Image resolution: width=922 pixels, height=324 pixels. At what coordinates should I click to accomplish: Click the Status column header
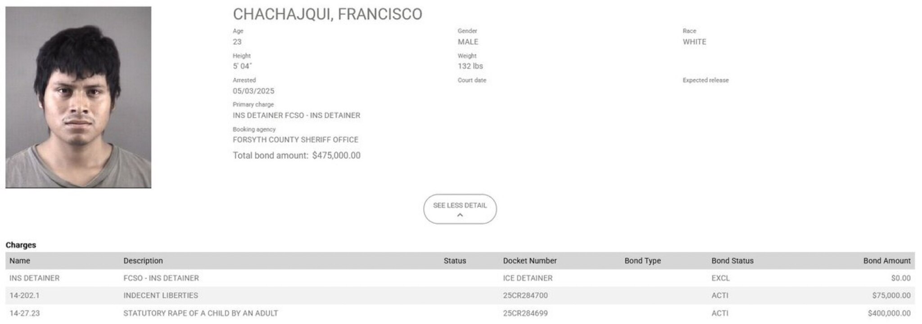click(455, 261)
